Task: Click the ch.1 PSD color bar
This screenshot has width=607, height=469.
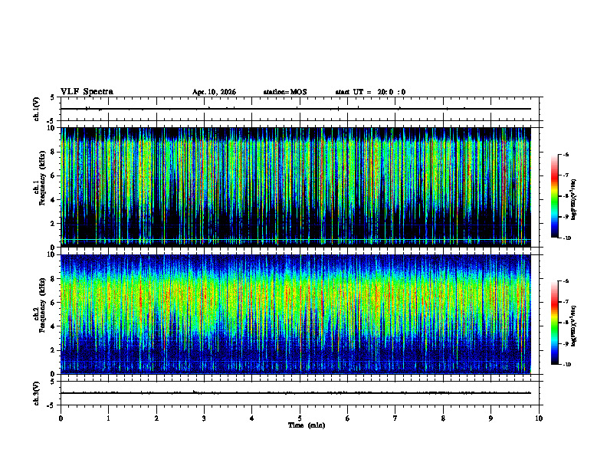Action: point(555,196)
